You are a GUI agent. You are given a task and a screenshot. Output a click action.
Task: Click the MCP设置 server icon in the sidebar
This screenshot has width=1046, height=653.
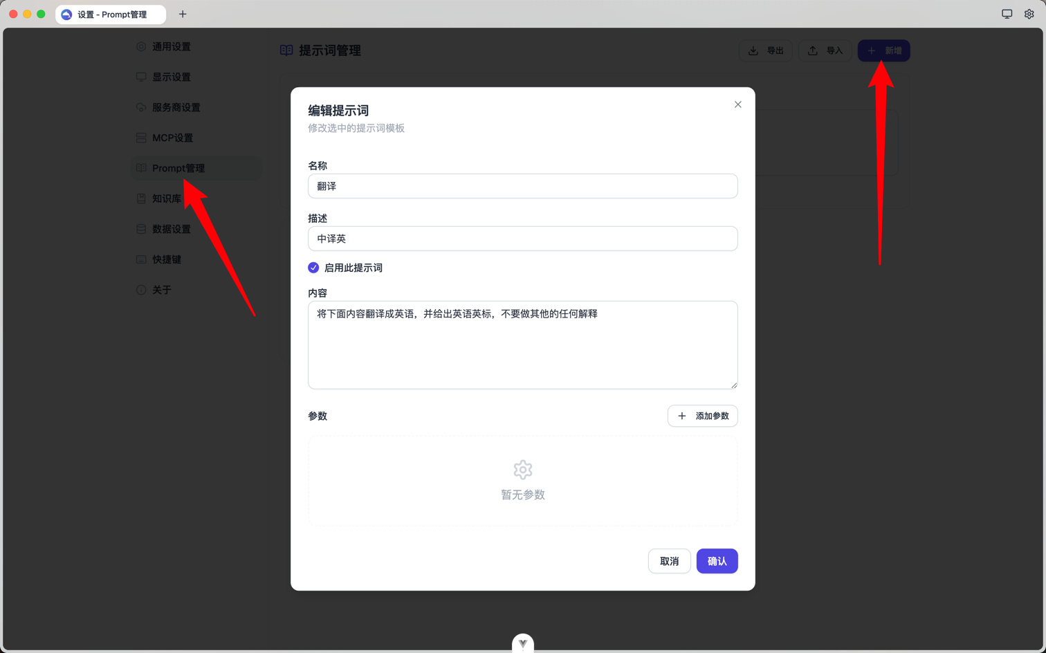click(141, 138)
